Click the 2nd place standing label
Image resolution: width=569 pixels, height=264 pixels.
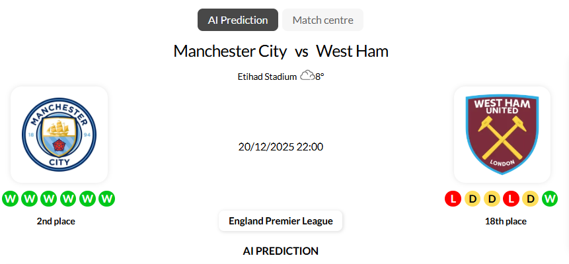pyautogui.click(x=56, y=221)
